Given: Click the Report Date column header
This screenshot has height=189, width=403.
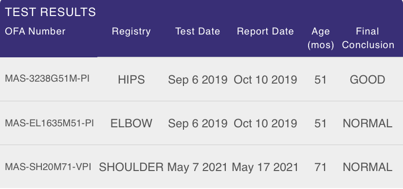Looking at the screenshot, I should point(265,31).
